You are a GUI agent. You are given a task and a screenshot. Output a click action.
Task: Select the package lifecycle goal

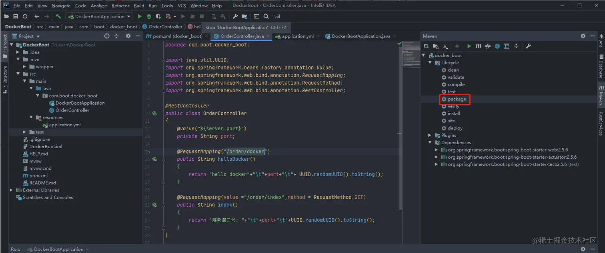[x=457, y=99]
